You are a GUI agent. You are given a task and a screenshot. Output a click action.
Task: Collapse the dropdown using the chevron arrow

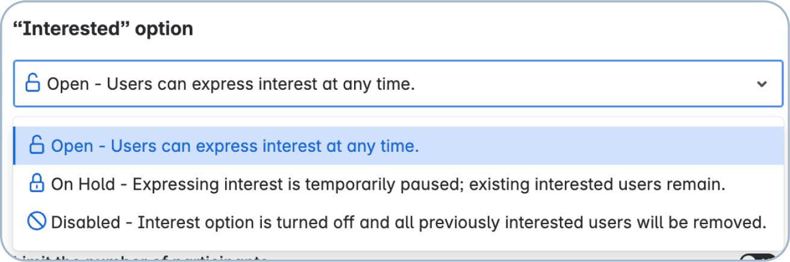(762, 84)
